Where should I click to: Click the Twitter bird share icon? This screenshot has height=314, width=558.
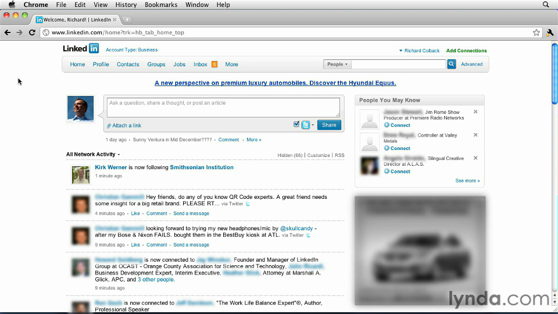click(306, 125)
